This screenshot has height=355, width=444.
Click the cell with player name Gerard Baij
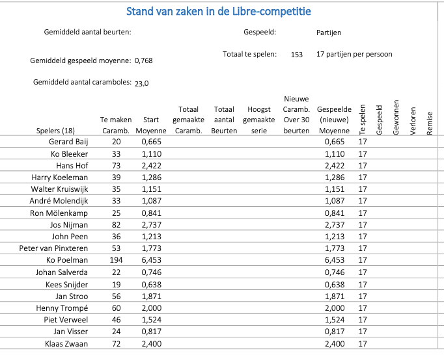[68, 142]
